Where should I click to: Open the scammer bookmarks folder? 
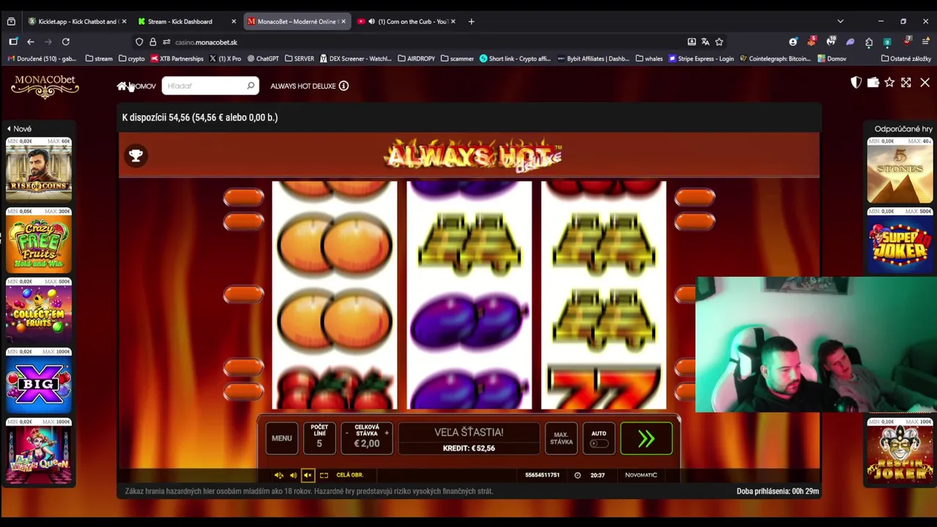coord(457,59)
